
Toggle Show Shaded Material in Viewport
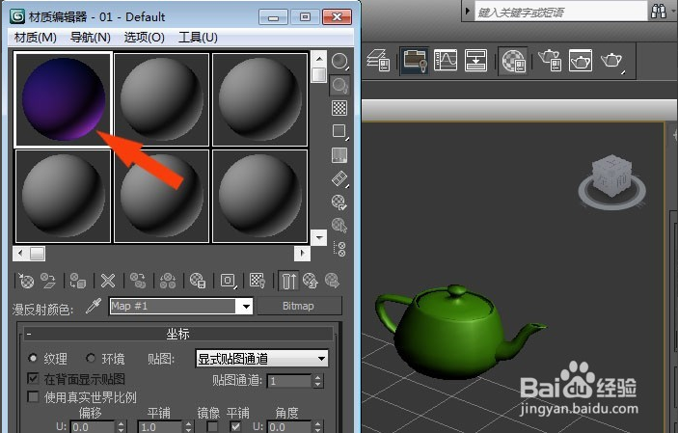point(258,281)
